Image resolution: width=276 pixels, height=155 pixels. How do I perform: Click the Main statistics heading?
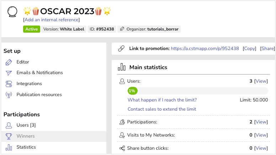point(148,67)
